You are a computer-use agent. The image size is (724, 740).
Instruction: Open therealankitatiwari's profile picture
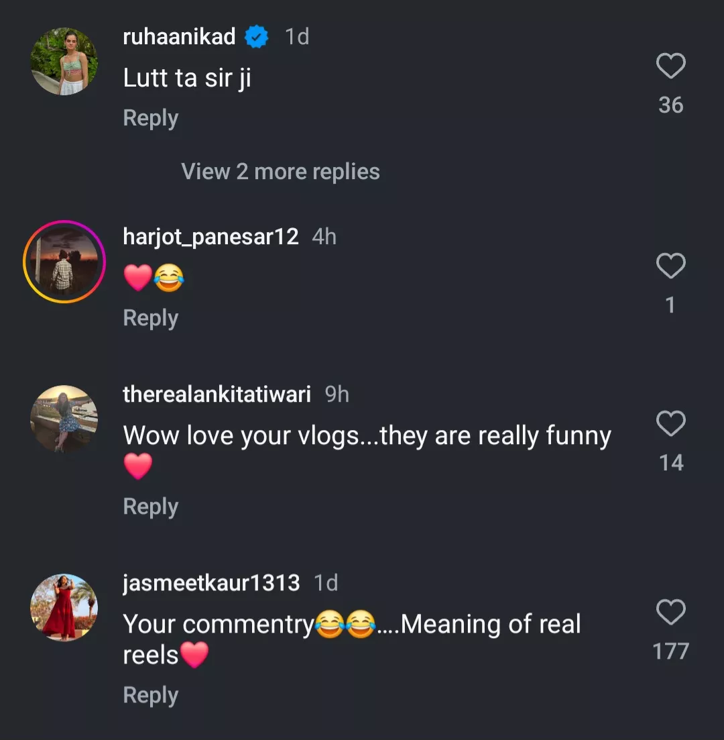tap(64, 419)
